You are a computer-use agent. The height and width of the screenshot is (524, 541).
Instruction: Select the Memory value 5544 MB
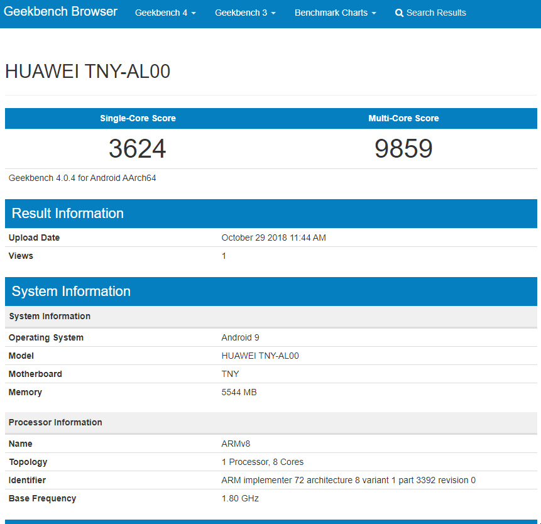(x=239, y=392)
